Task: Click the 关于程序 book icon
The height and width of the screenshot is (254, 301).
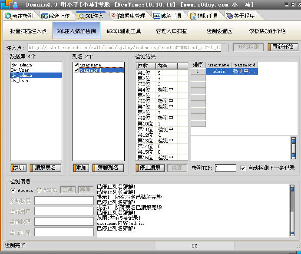Action: 230,16
